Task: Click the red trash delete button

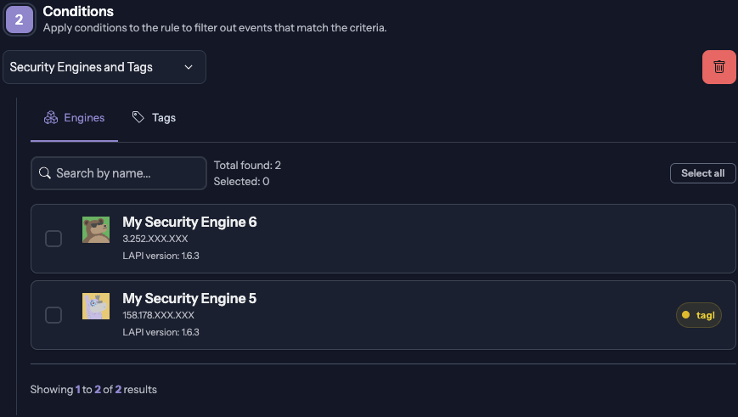Action: (718, 67)
